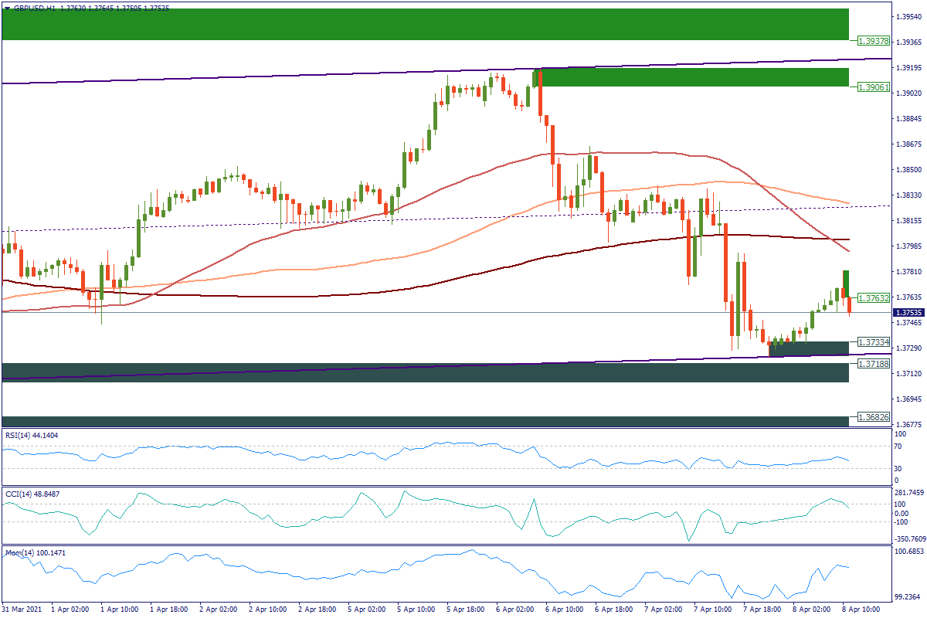Screen dimensions: 927x618
Task: Click the triangle arrow beside GBPUSD,H1
Action: [7, 8]
